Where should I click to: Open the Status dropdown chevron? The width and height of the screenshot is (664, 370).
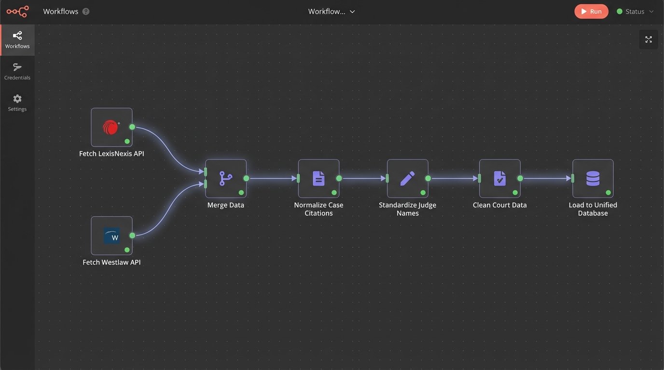651,12
